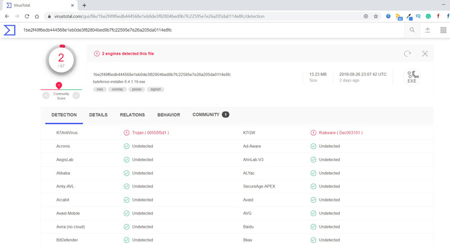Open the apps grid menu icon
This screenshot has width=450, height=246.
click(443, 30)
